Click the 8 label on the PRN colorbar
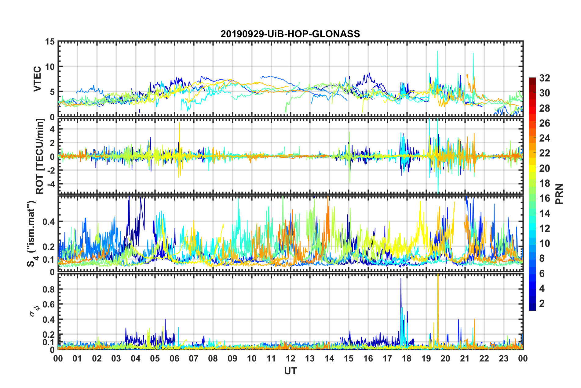This screenshot has width=581, height=388. click(x=542, y=258)
